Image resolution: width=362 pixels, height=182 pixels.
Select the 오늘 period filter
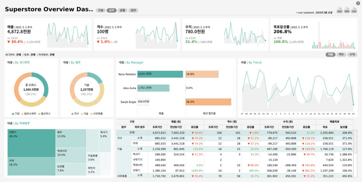tap(101, 10)
